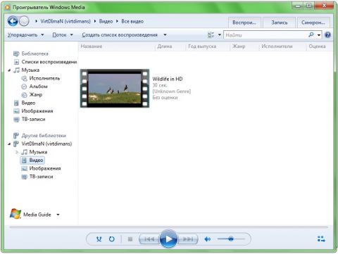
Task: Click the greyed Forward navigation button
Action: click(x=24, y=21)
